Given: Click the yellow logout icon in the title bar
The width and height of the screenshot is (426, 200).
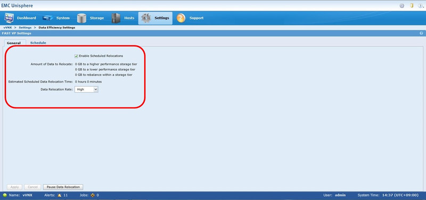Looking at the screenshot, I should pyautogui.click(x=412, y=6).
